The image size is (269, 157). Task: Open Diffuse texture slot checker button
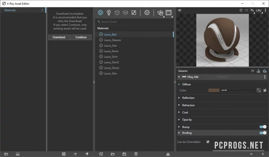click(259, 90)
